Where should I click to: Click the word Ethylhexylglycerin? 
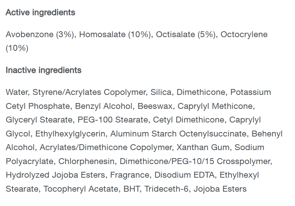[70, 134]
